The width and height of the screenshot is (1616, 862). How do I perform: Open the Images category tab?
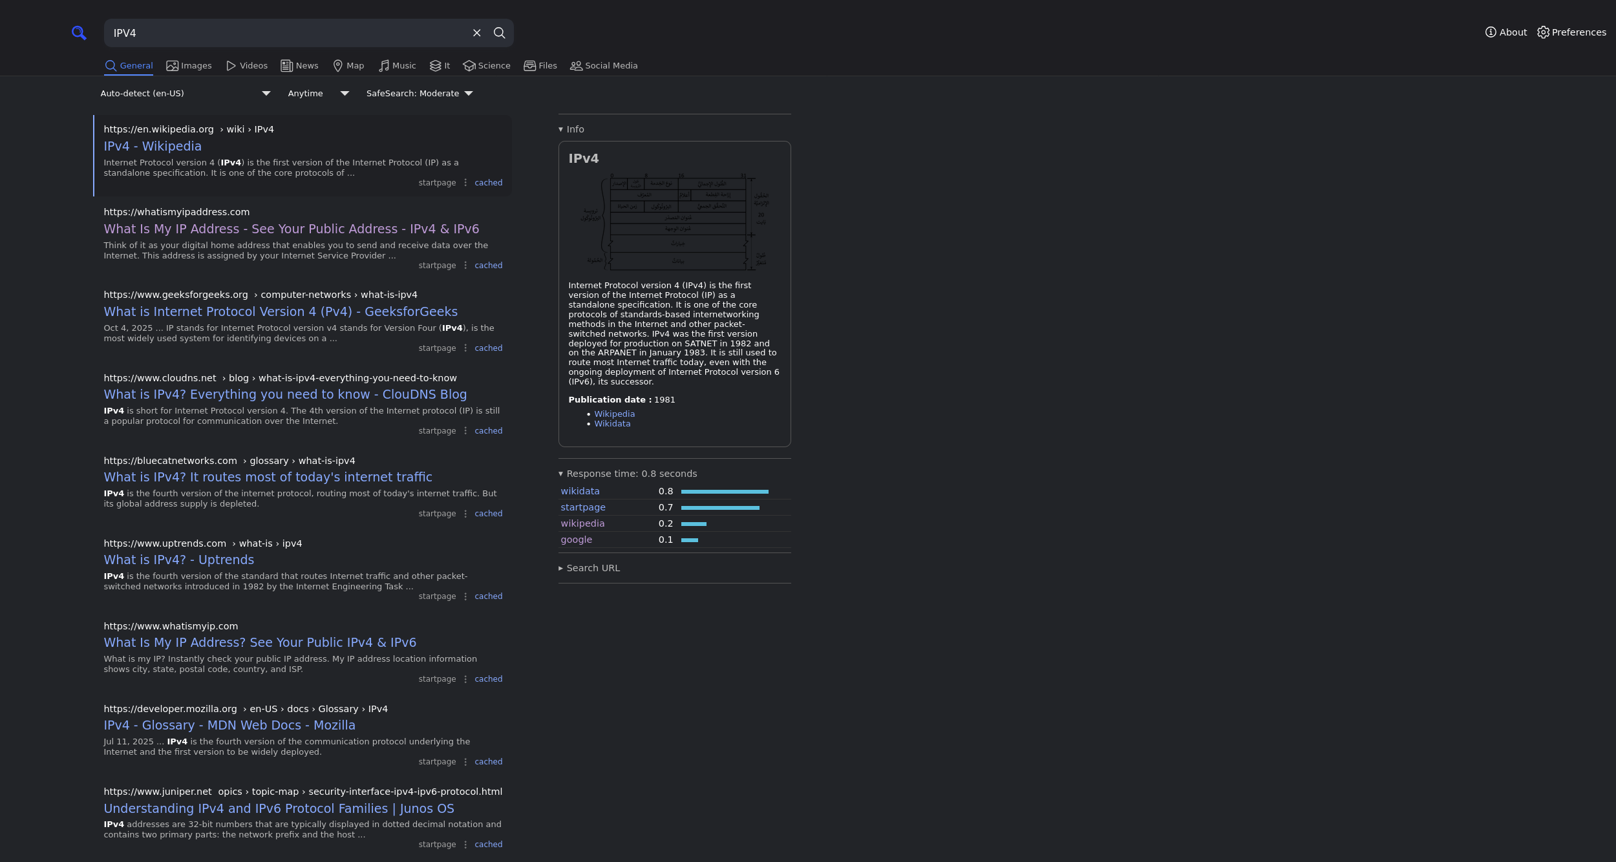point(189,66)
